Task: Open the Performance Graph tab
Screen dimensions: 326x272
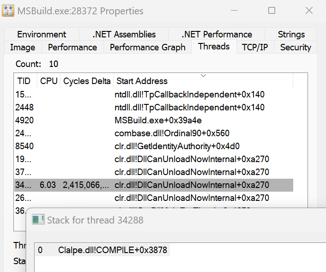Action: click(x=147, y=47)
